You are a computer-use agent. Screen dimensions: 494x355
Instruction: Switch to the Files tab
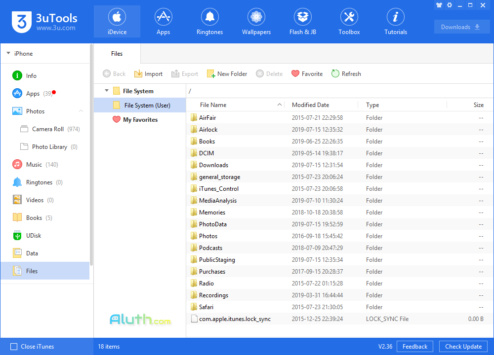coord(117,53)
